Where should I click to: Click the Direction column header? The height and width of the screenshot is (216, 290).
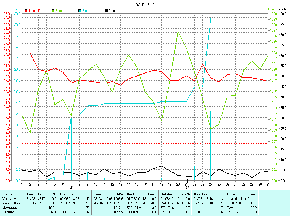(201, 194)
